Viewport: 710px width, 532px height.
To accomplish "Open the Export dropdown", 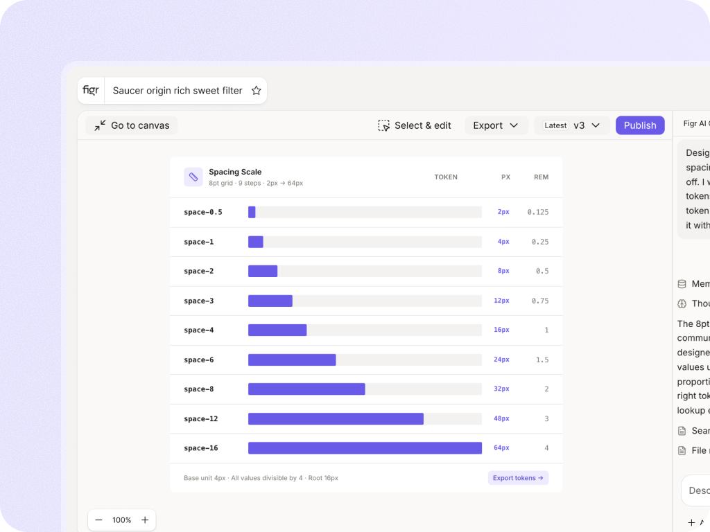I will pyautogui.click(x=496, y=125).
